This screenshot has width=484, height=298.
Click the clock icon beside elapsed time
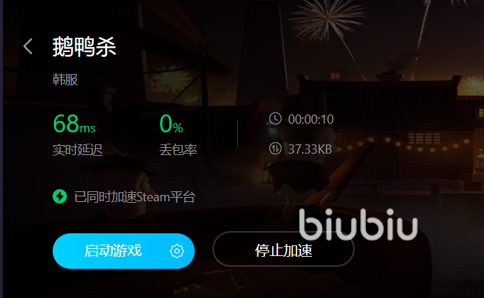(x=275, y=119)
